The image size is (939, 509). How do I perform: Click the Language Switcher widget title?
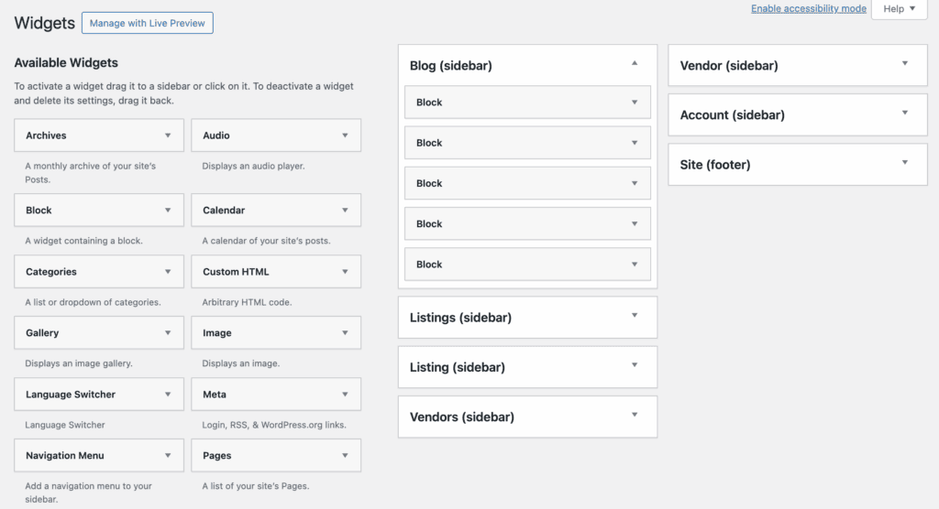(71, 395)
